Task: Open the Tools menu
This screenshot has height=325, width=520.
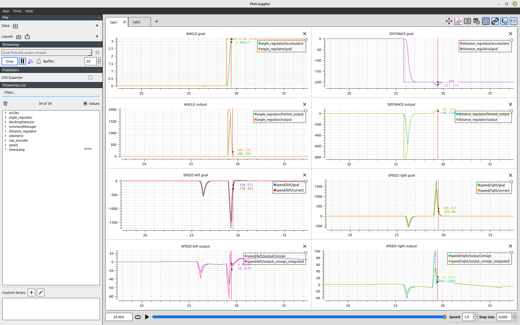Action: coord(17,11)
